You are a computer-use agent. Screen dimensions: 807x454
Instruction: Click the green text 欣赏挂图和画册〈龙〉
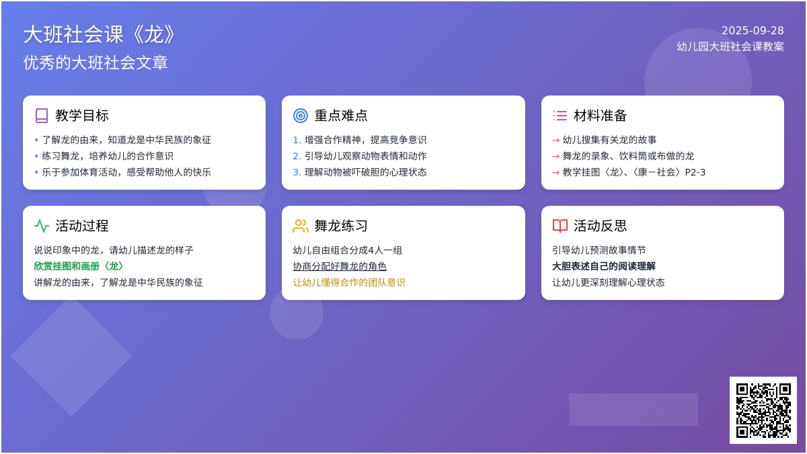[80, 266]
